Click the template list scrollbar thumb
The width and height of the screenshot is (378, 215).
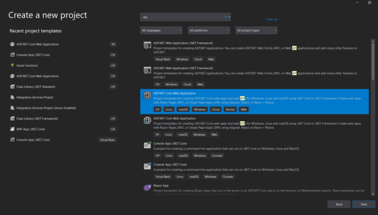coord(373,61)
